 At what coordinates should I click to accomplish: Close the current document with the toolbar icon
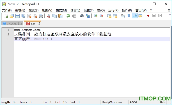pos(29,16)
